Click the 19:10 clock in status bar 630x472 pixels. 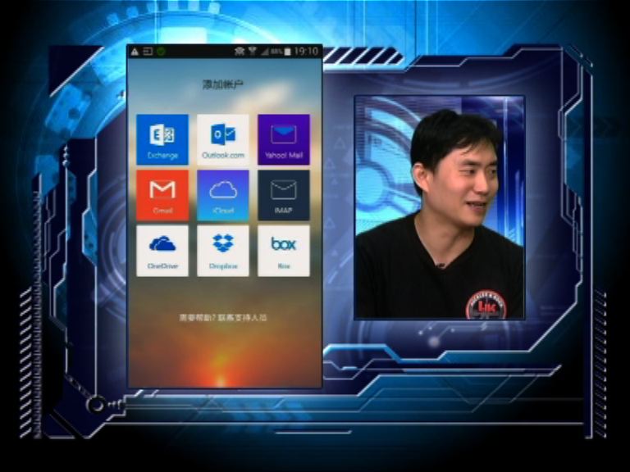pyautogui.click(x=306, y=51)
